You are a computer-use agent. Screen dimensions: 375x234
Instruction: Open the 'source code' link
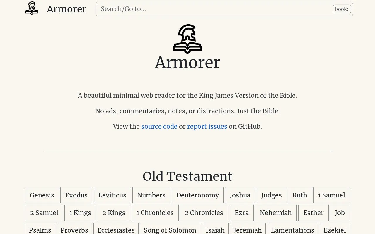pyautogui.click(x=159, y=126)
